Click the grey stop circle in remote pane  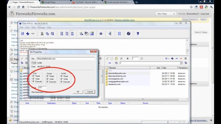[186, 59]
